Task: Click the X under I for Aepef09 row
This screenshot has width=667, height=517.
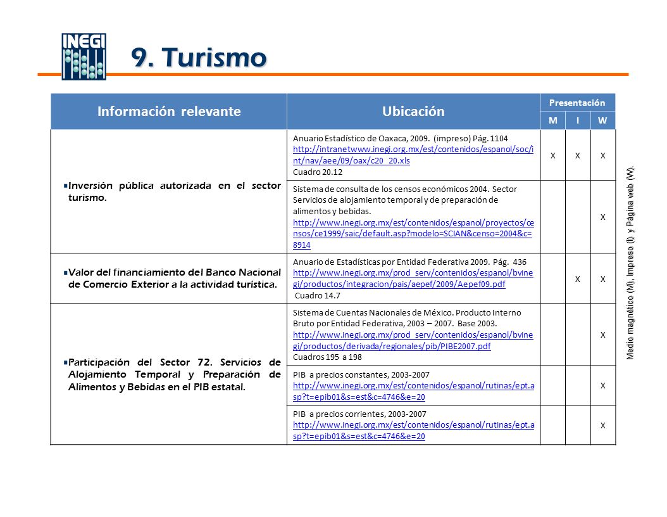Action: (x=578, y=279)
